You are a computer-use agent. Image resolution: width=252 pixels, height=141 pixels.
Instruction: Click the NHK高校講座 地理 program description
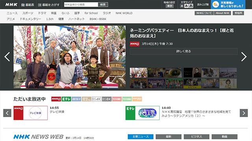tap(196, 114)
